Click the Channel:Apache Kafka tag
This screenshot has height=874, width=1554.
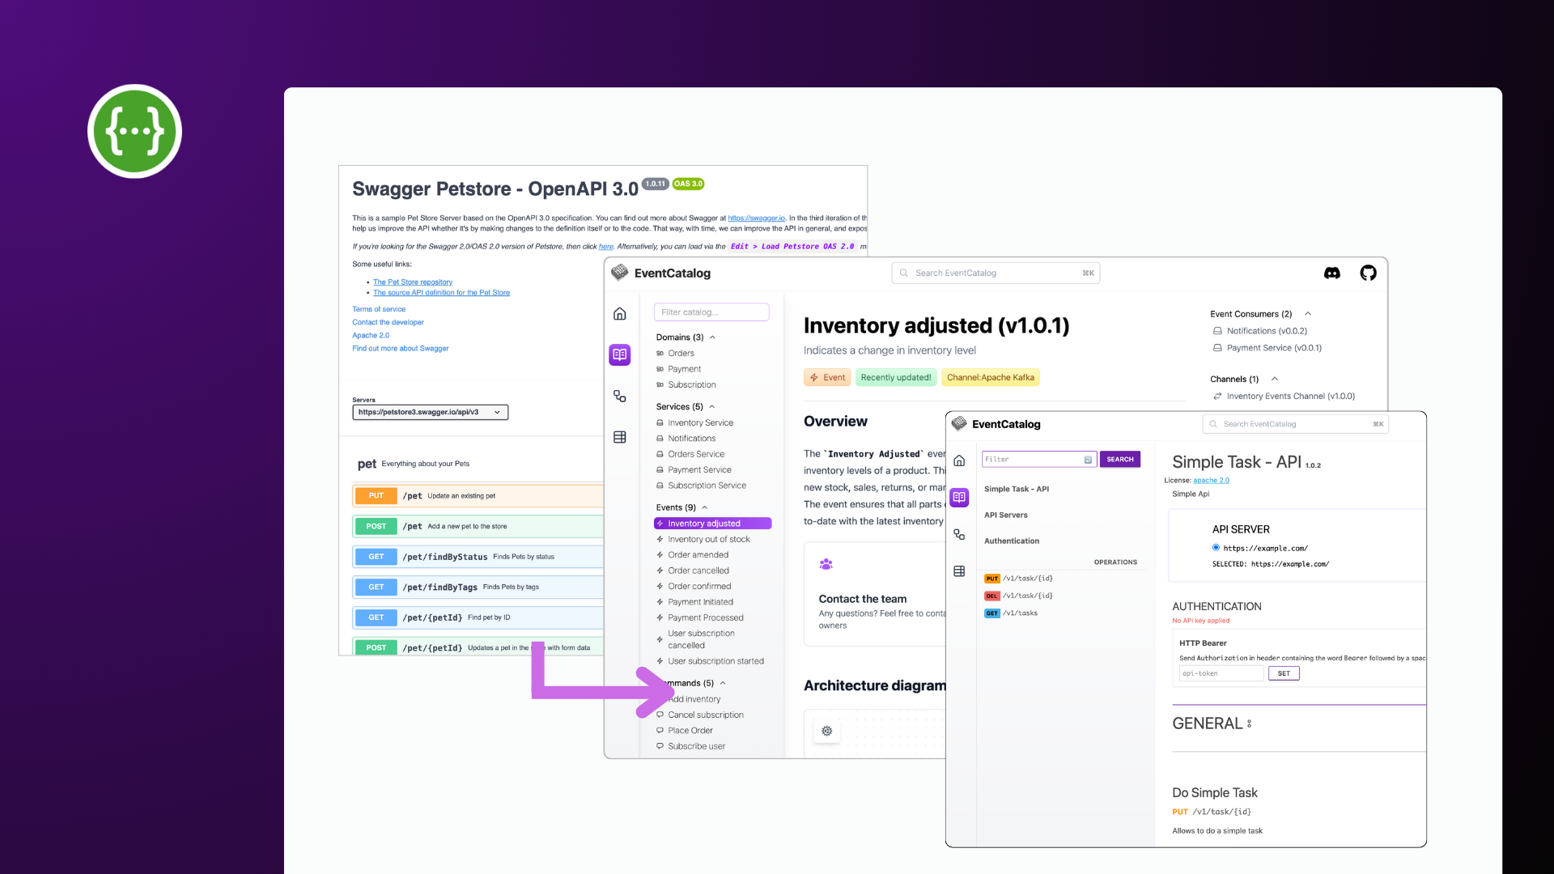click(x=989, y=376)
